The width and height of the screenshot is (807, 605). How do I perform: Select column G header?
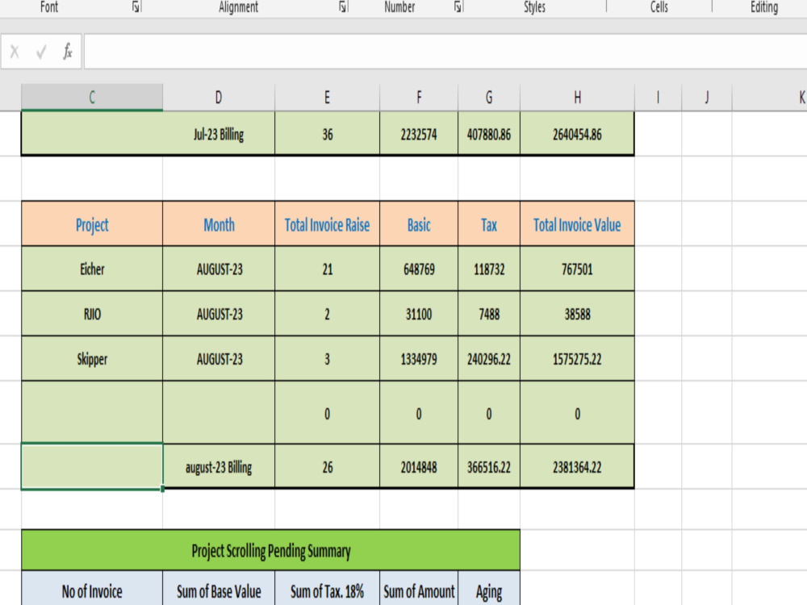click(489, 98)
